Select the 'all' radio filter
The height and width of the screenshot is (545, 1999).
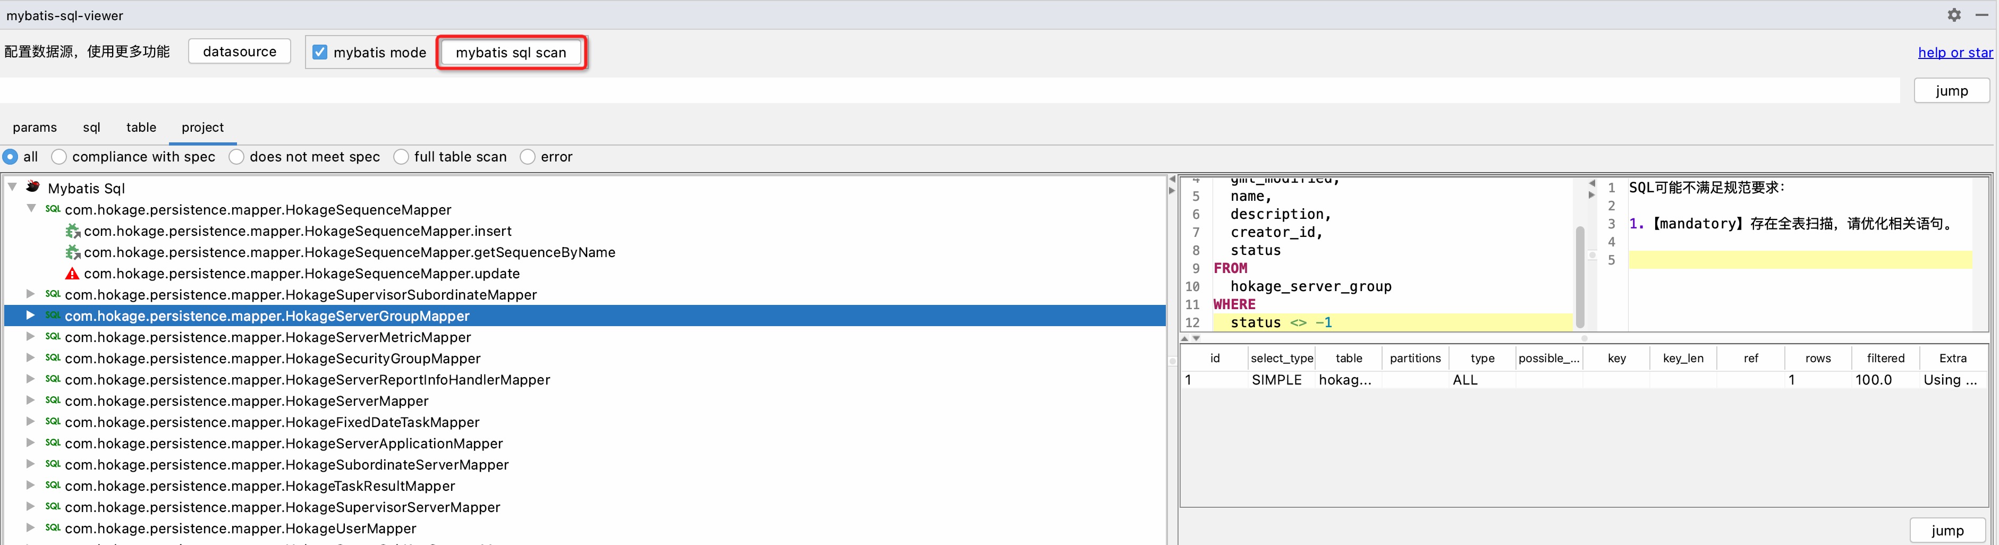(10, 157)
